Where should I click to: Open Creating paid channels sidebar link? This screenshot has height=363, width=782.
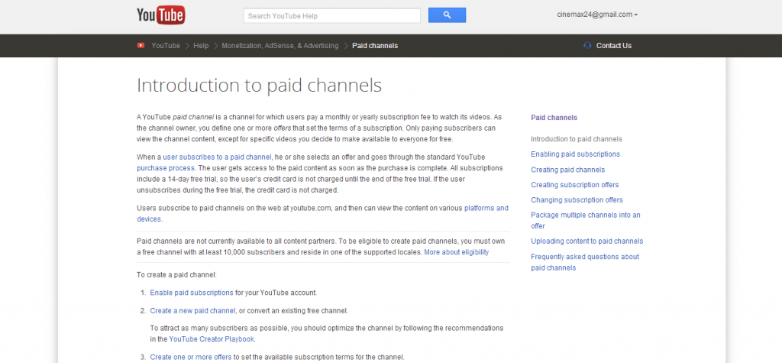coord(568,170)
